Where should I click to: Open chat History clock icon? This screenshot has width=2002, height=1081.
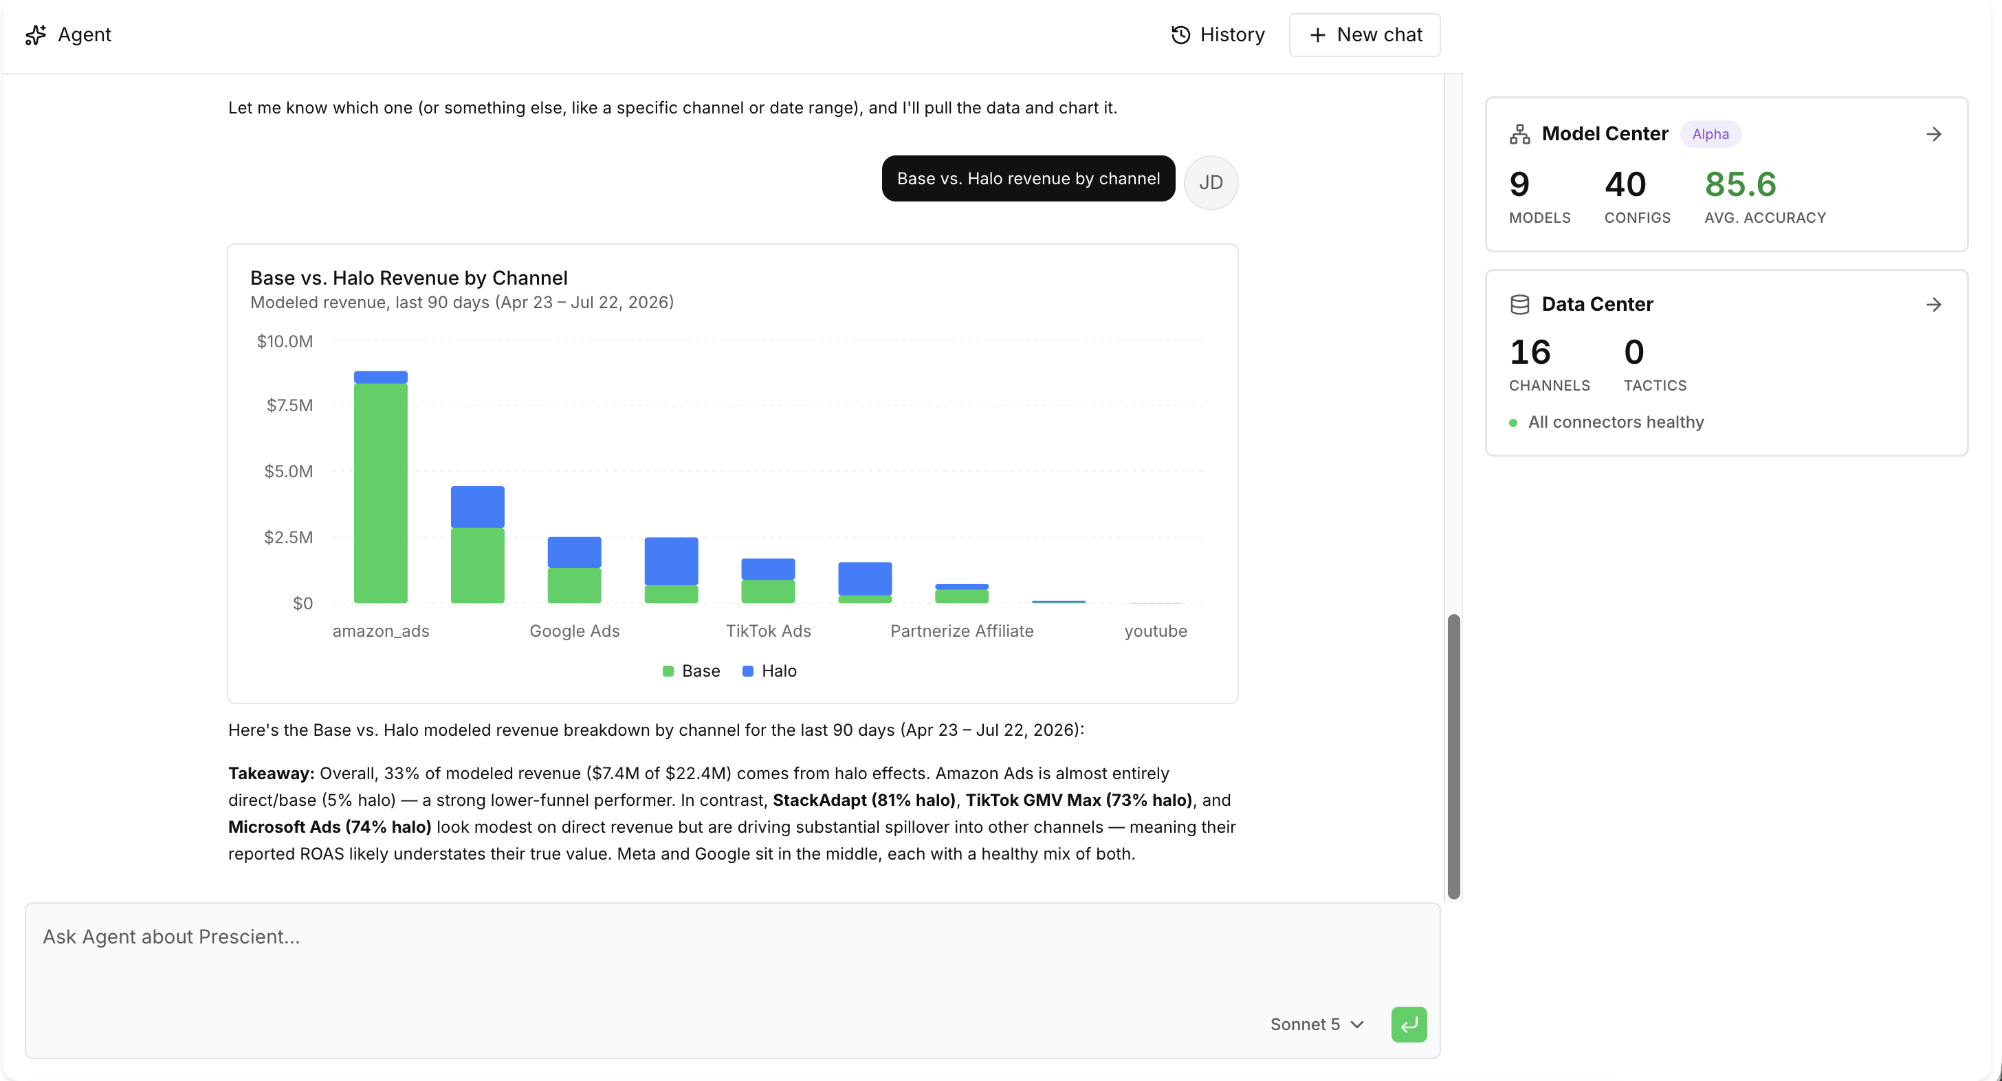(x=1180, y=35)
